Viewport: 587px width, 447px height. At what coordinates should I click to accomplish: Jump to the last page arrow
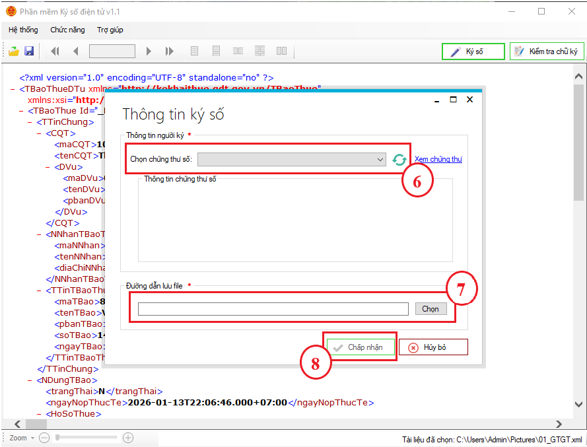point(170,52)
